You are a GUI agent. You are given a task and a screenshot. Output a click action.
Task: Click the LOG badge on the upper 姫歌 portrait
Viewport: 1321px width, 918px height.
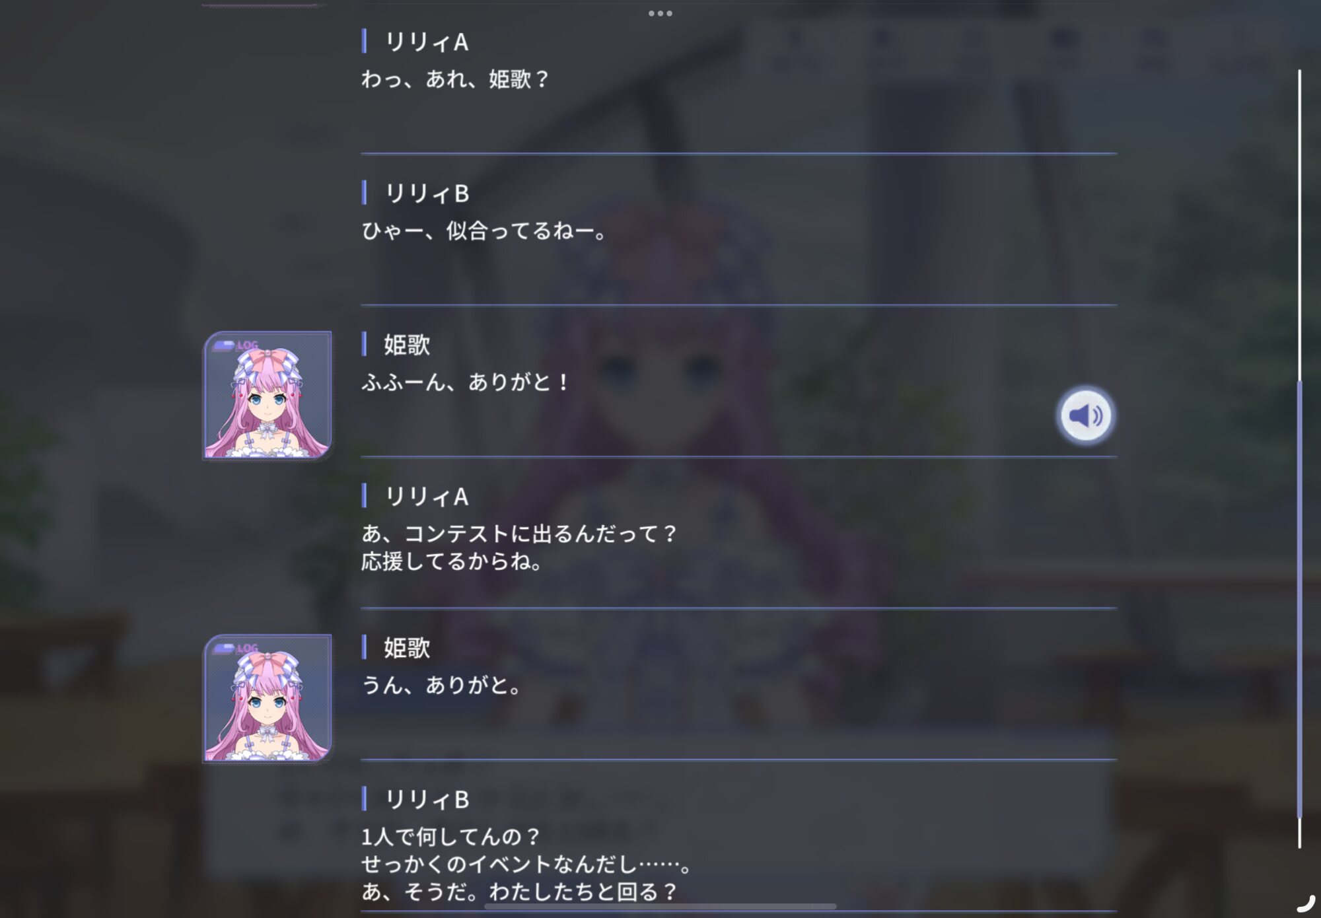pyautogui.click(x=236, y=345)
